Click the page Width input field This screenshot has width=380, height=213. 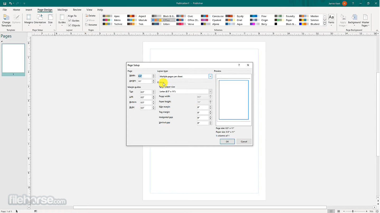(x=145, y=76)
